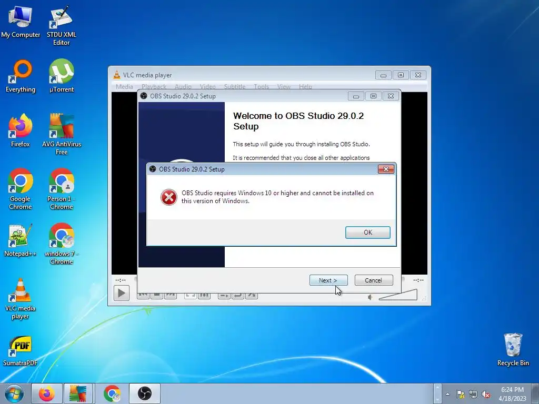Viewport: 539px width, 404px height.
Task: Select the SumatraPDF desktop shortcut
Action: pyautogui.click(x=21, y=351)
